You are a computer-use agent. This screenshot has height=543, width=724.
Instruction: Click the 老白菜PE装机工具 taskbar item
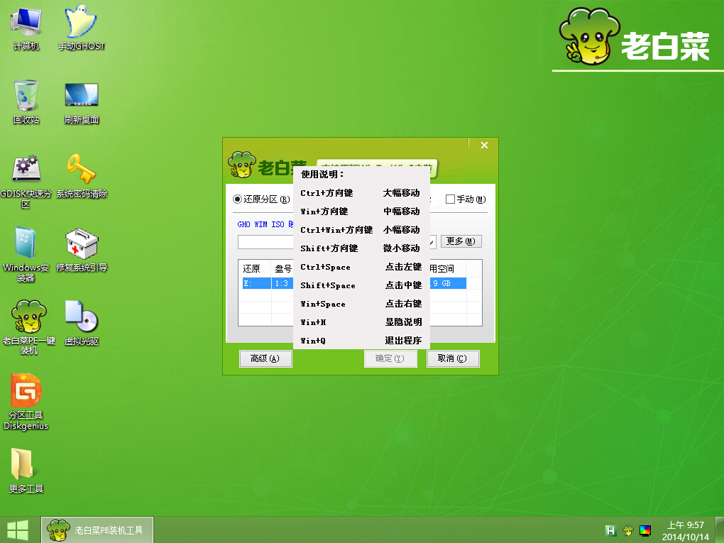click(97, 530)
